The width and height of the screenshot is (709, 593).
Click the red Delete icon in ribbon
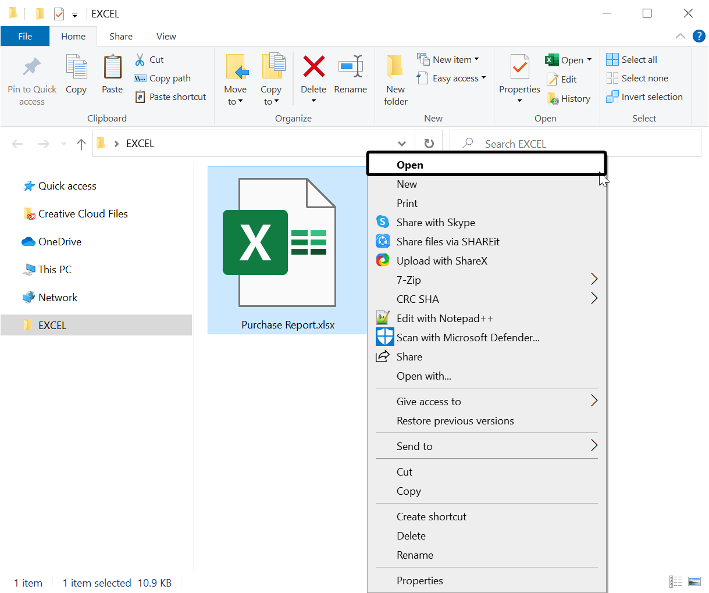click(313, 67)
